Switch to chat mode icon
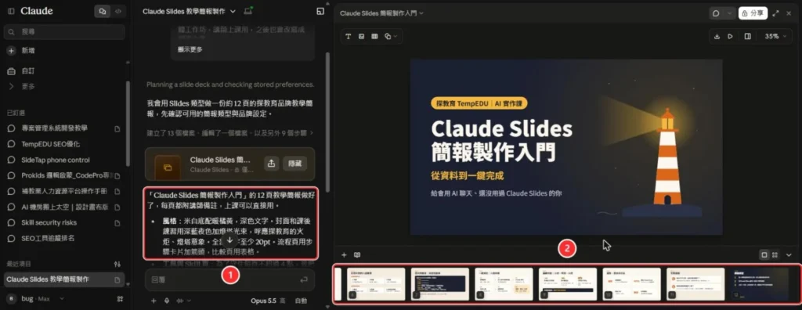 point(103,11)
